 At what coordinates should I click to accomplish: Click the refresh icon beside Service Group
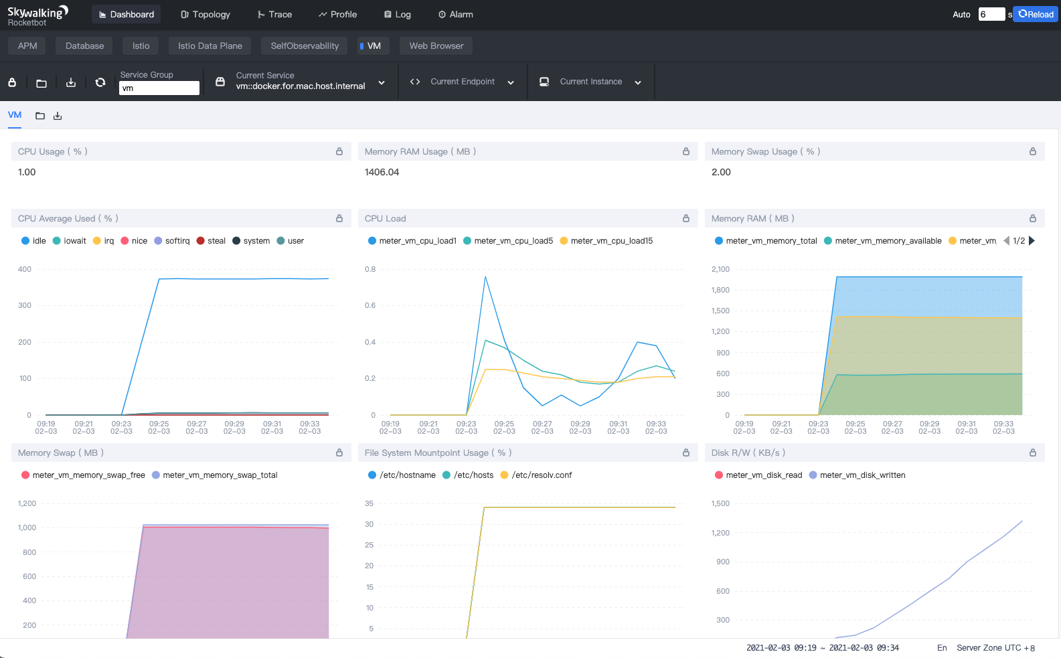point(100,82)
